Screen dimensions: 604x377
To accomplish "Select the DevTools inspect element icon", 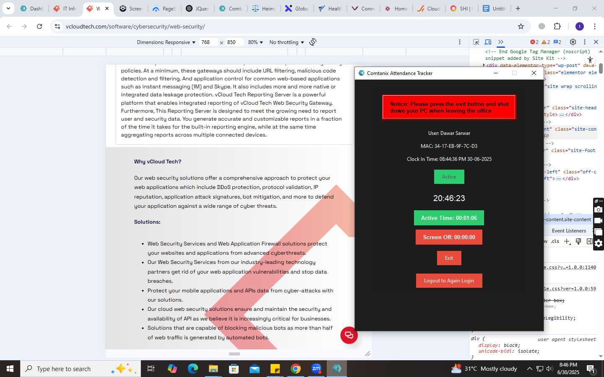I will point(476,42).
